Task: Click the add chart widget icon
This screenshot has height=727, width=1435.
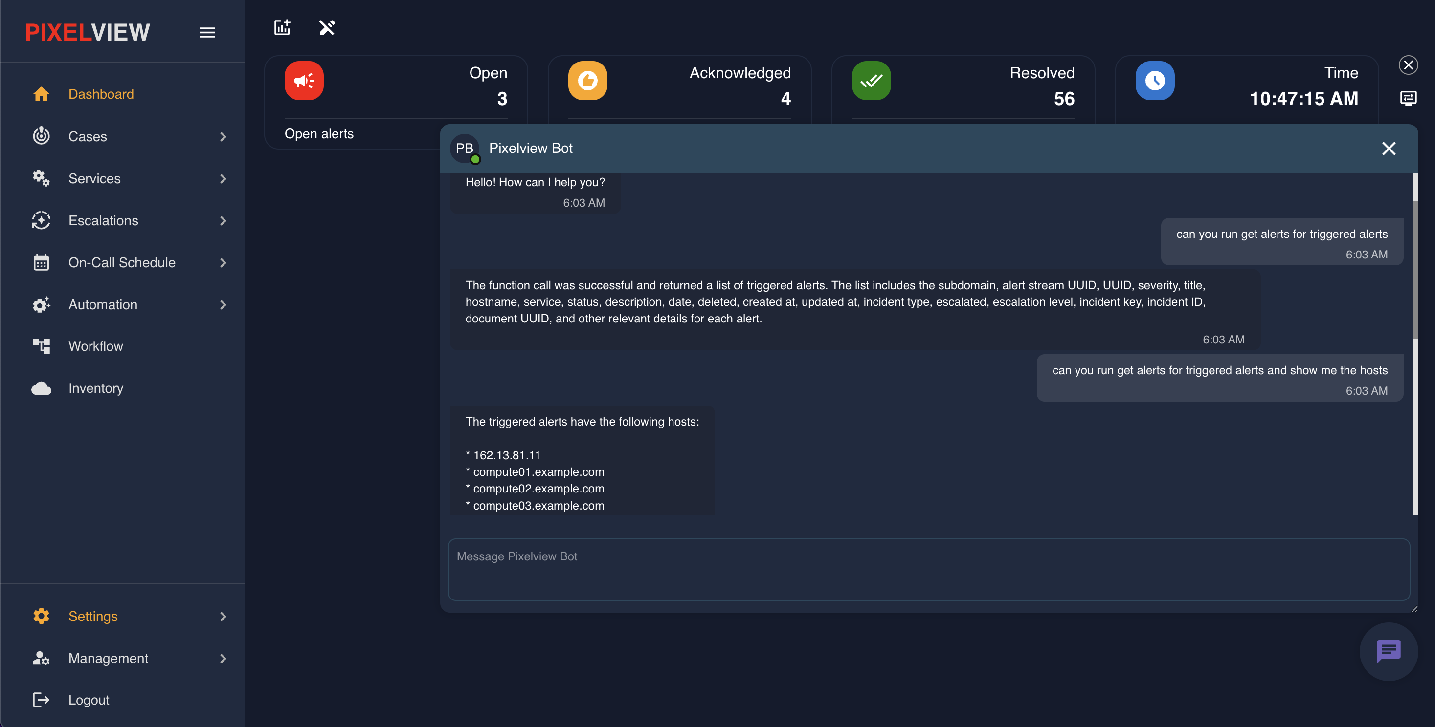Action: (282, 27)
